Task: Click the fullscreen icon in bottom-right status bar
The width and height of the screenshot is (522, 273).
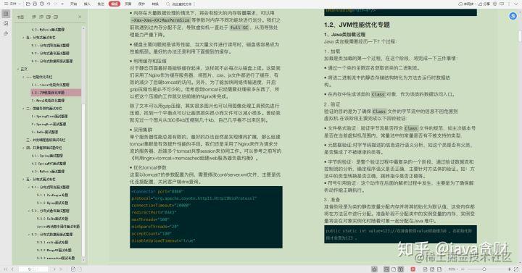Action: click(x=516, y=269)
